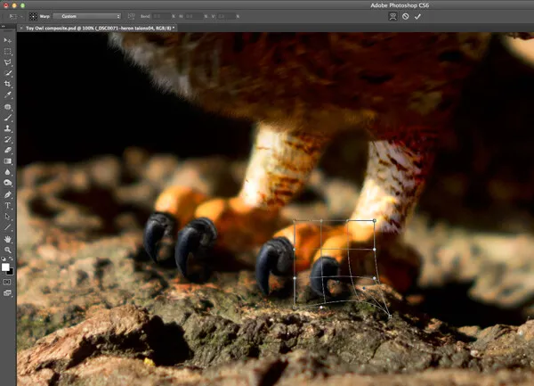Select the Clone Stamp tool
This screenshot has width=534, height=386.
8,128
